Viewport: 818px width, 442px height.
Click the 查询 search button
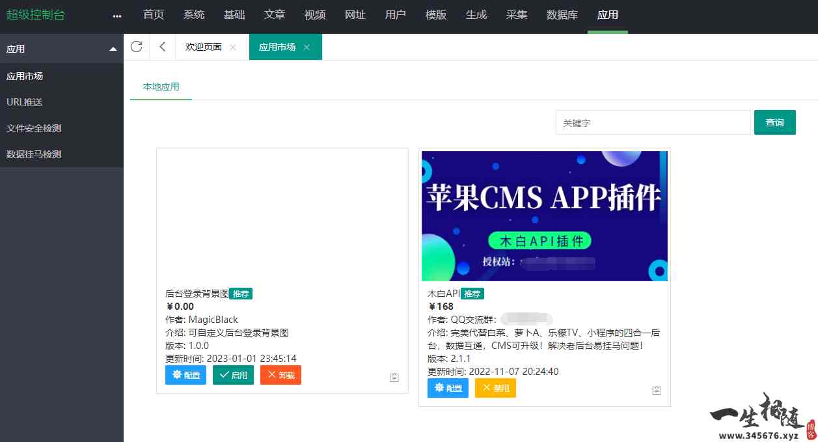775,122
